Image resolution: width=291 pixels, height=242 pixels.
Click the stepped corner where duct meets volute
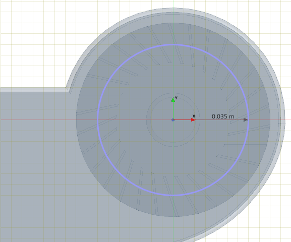(x=68, y=90)
